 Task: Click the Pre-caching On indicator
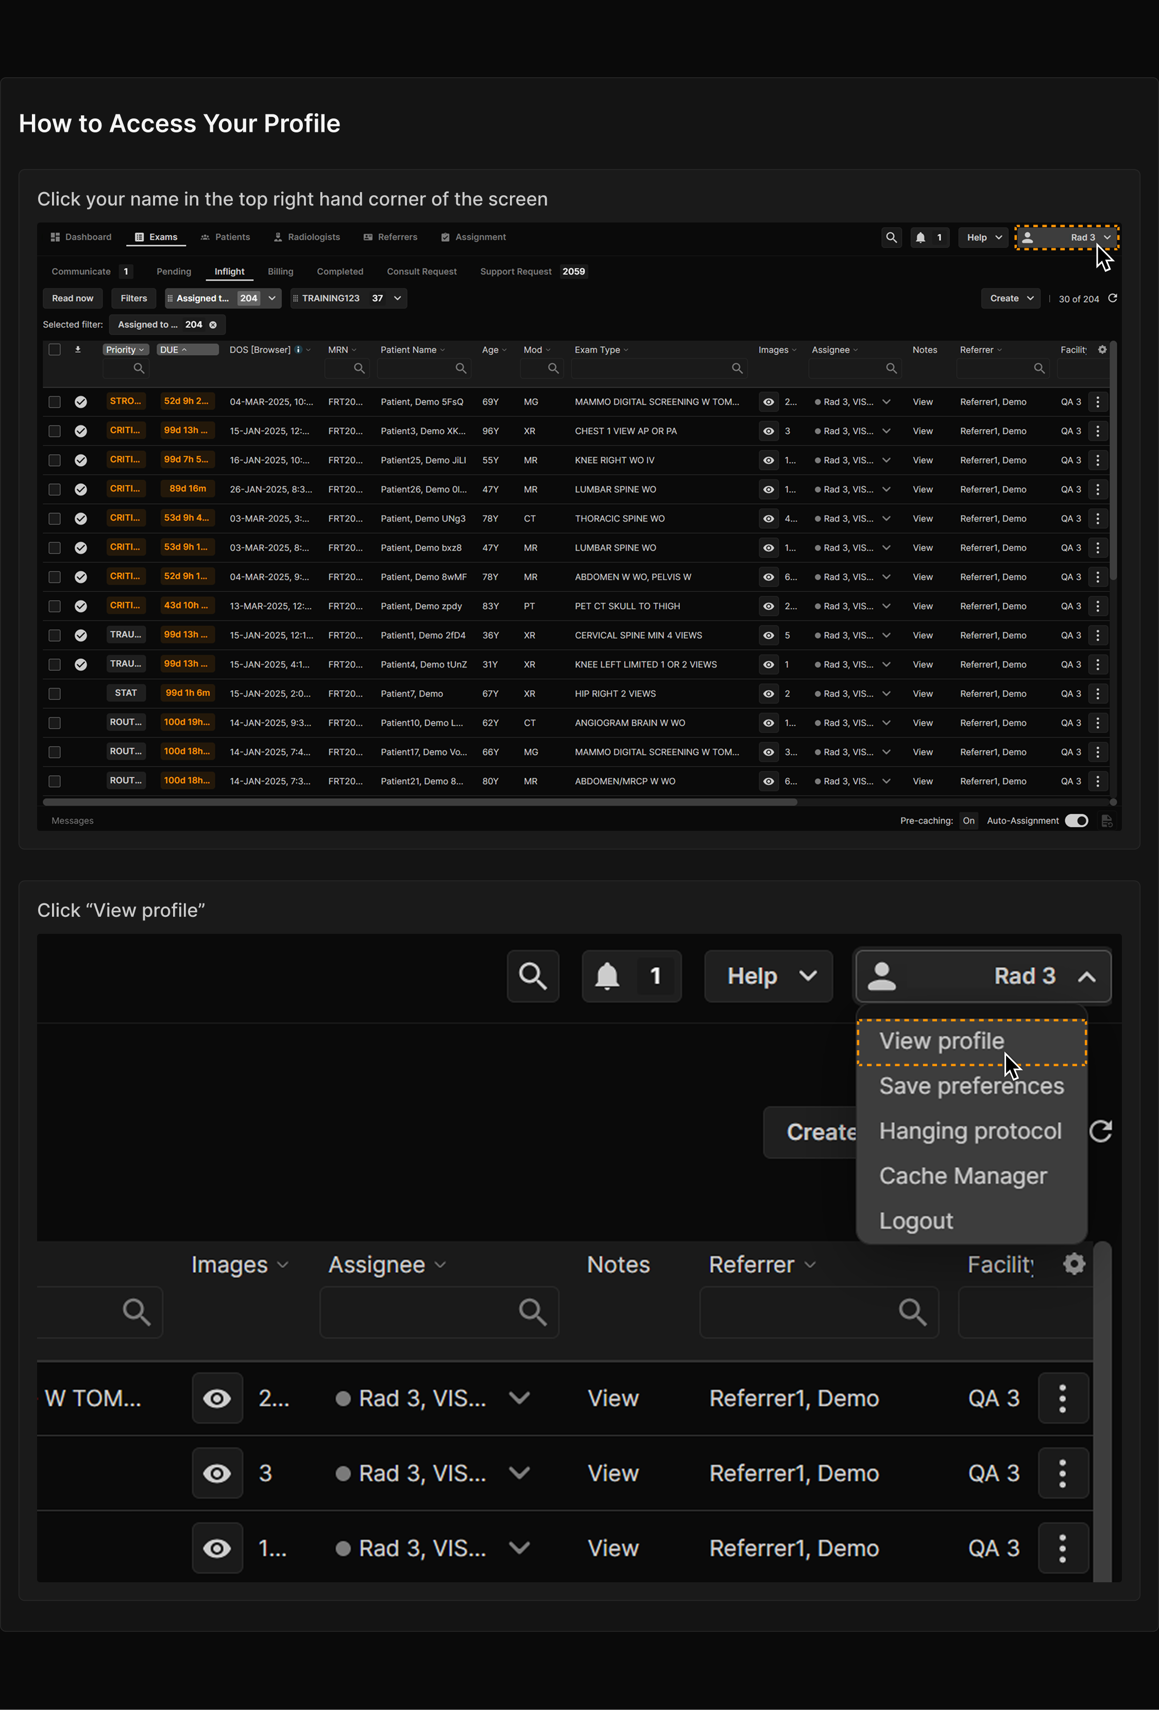click(968, 820)
